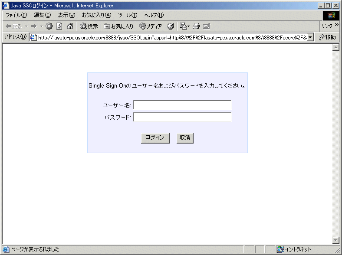Click the Back arrow (戻る) button
342x255 pixels.
(x=13, y=26)
